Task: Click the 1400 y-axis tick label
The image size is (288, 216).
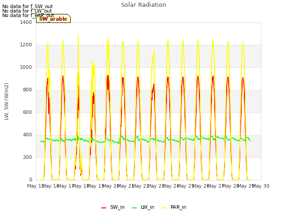Action: tap(26, 22)
